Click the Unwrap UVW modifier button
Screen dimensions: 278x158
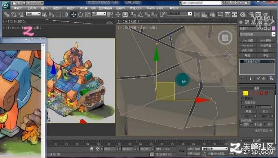click(x=266, y=41)
